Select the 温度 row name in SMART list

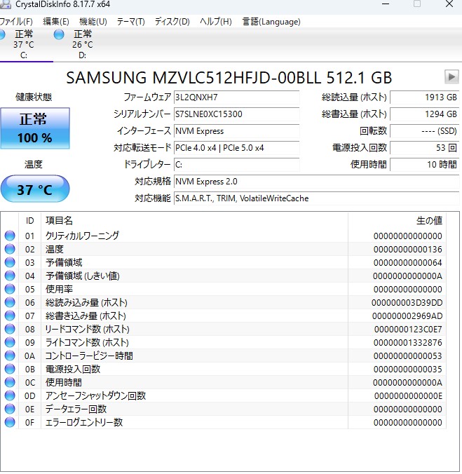55,249
